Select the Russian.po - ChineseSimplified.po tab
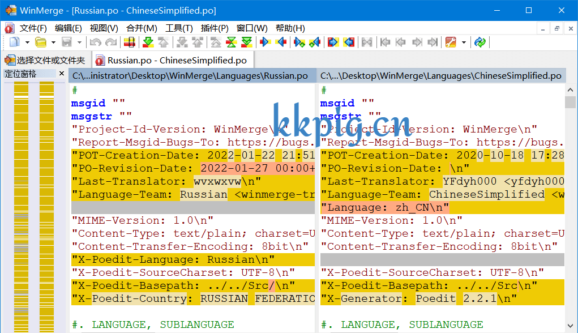The image size is (578, 333). pos(172,60)
